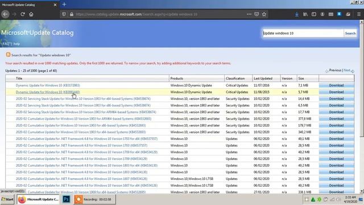Click the Microsoft Update Catalog header title
364x205 pixels.
coord(38,33)
